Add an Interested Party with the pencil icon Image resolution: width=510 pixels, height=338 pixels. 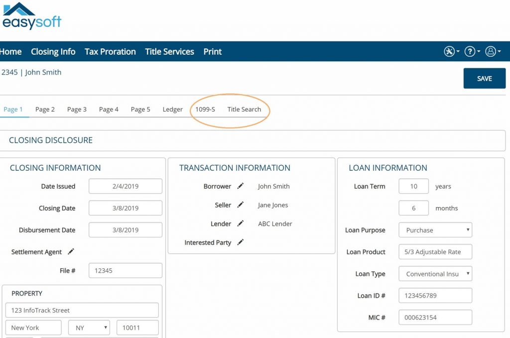click(241, 242)
